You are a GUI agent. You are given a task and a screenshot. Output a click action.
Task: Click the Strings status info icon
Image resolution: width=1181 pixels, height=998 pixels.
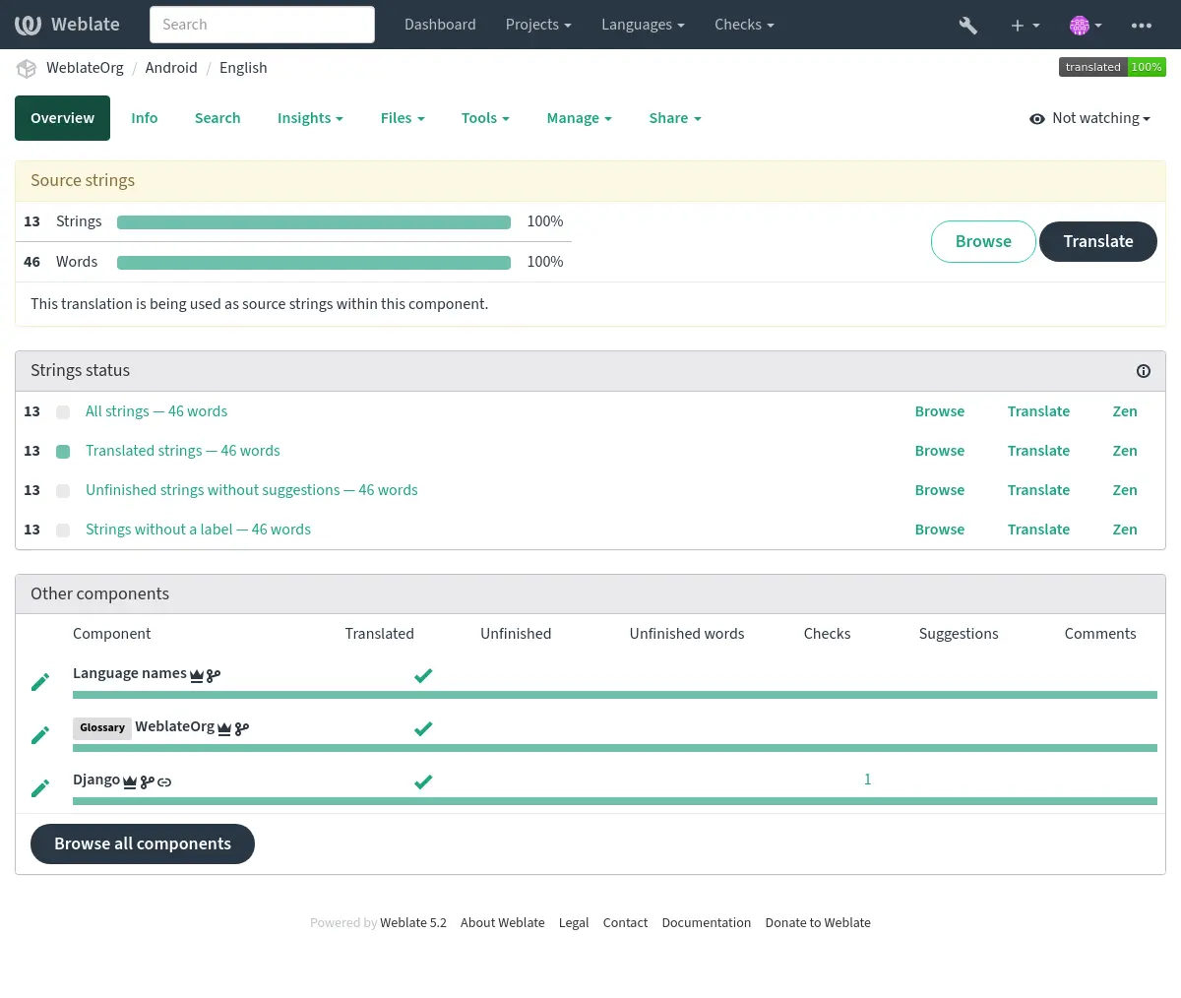point(1144,371)
